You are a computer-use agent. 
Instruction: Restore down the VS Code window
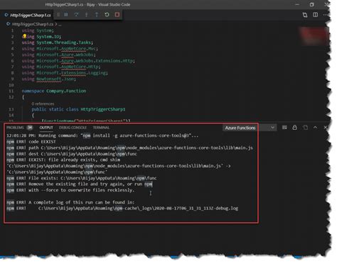[312, 4]
